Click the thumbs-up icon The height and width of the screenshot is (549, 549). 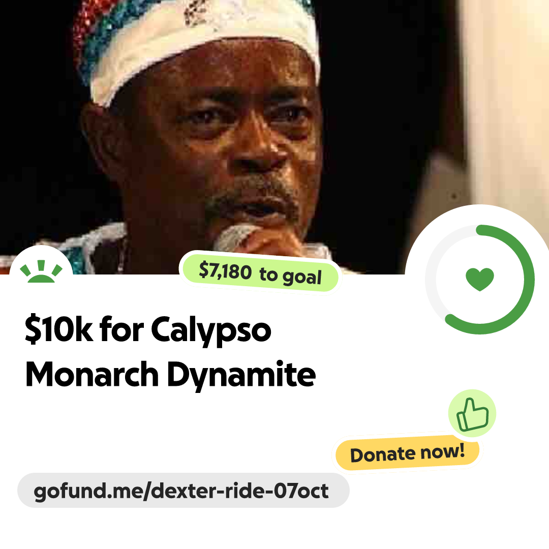[472, 415]
